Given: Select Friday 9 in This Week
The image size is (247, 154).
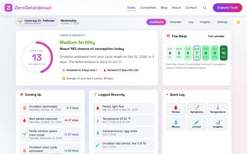Looking at the screenshot, I should [x=215, y=53].
